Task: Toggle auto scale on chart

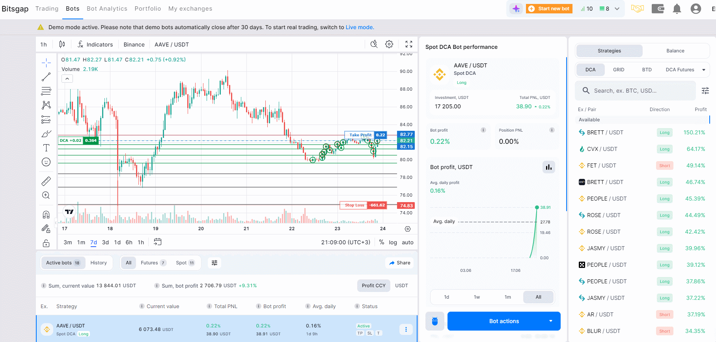Action: pos(407,242)
